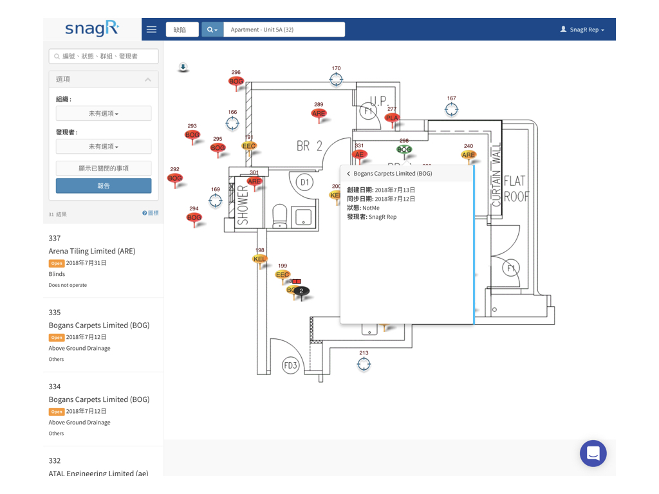Image resolution: width=659 pixels, height=494 pixels.
Task: Toggle 顯示已關閉的事項 button
Action: [104, 169]
